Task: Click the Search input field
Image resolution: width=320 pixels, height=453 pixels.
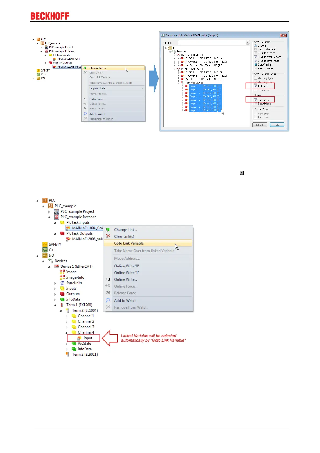Action: pos(212,43)
